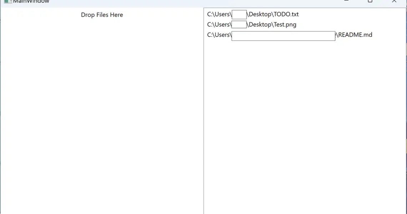This screenshot has width=407, height=214.
Task: Click 'C:\Users' text on the TODO.txt row
Action: point(218,15)
